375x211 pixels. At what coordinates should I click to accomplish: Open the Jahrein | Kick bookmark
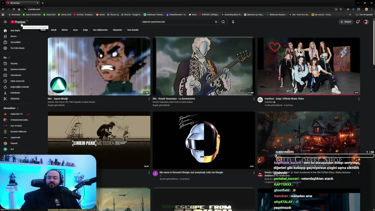click(x=64, y=15)
